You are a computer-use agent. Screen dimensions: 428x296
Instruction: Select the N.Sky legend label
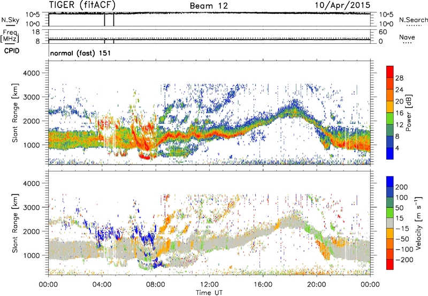click(x=10, y=20)
